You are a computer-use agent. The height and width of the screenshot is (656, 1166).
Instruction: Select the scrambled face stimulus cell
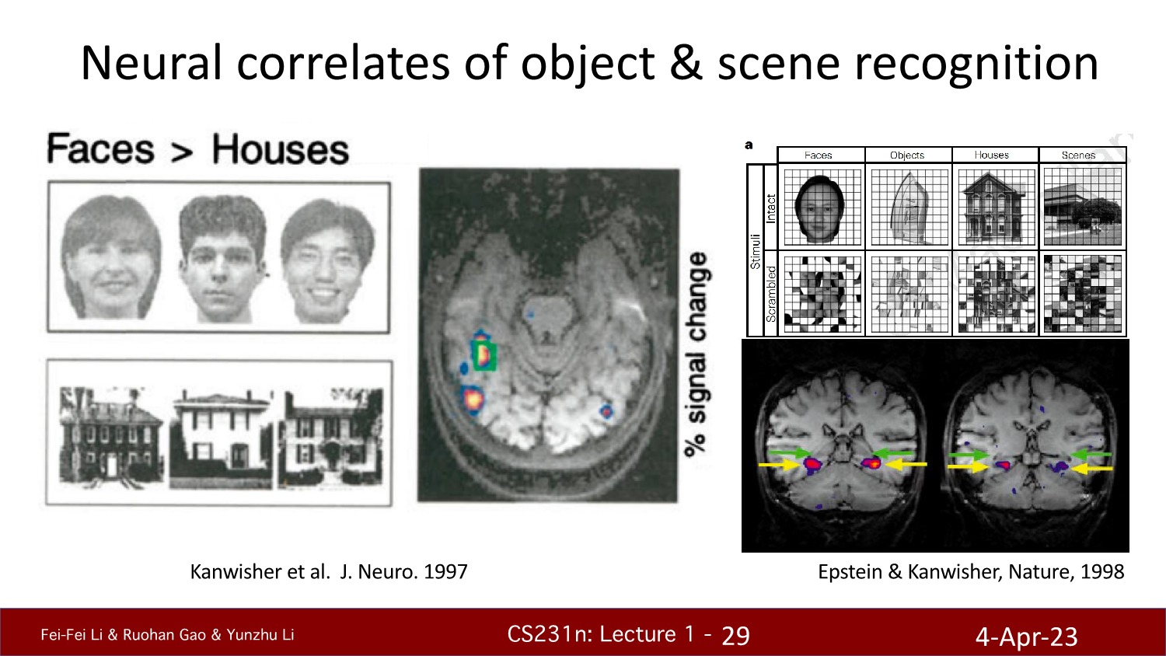click(x=822, y=294)
